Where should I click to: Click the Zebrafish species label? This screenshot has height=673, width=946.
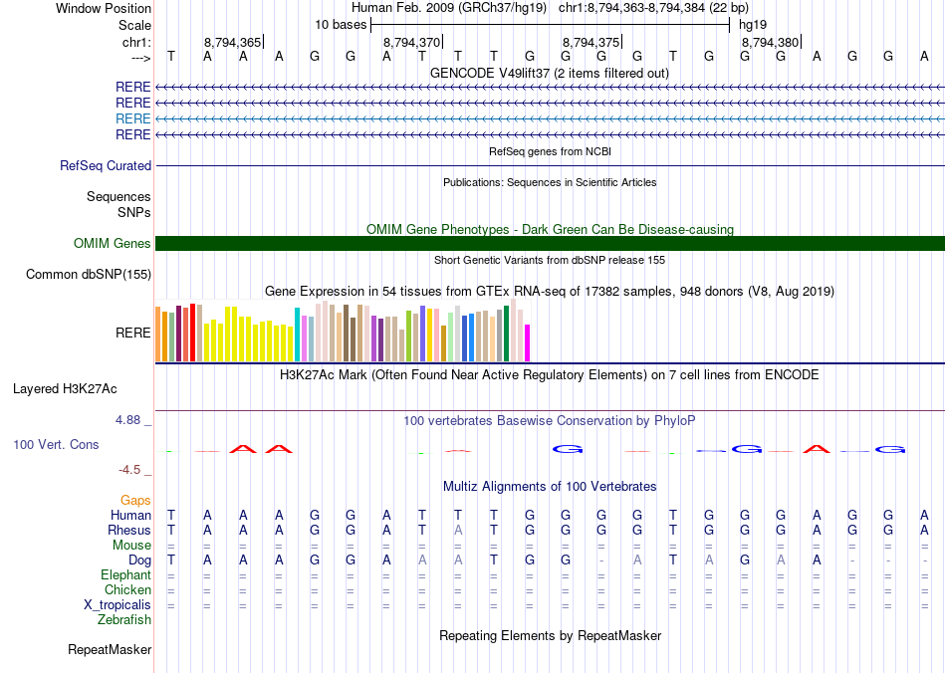[x=124, y=620]
